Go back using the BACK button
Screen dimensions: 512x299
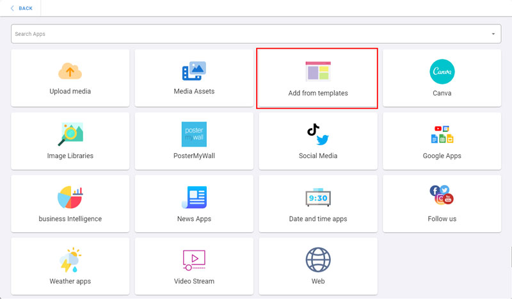(x=26, y=8)
